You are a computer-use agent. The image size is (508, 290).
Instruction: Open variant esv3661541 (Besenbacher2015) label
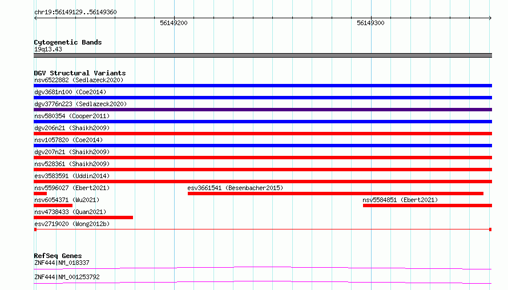coord(235,188)
